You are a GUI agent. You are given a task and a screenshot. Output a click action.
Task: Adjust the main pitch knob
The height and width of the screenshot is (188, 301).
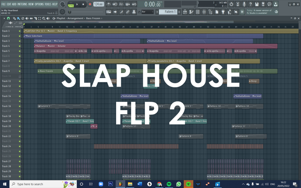tap(62, 12)
